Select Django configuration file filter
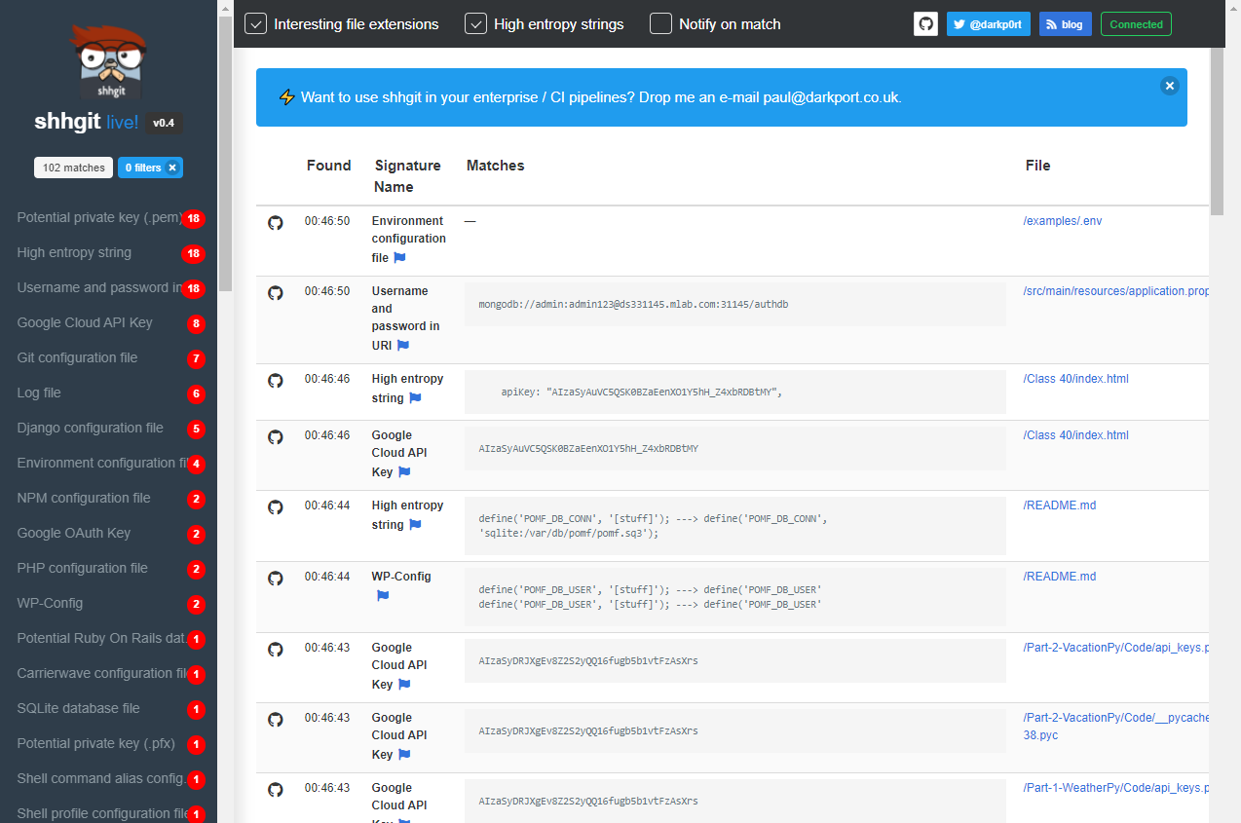Screen dimensions: 1241x823 pos(90,428)
